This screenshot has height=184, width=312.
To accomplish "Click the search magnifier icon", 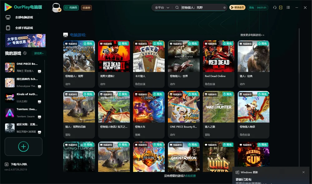I will 177,7.
